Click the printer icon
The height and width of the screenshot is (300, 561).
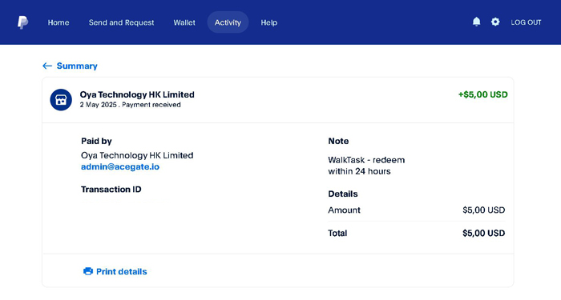point(88,271)
